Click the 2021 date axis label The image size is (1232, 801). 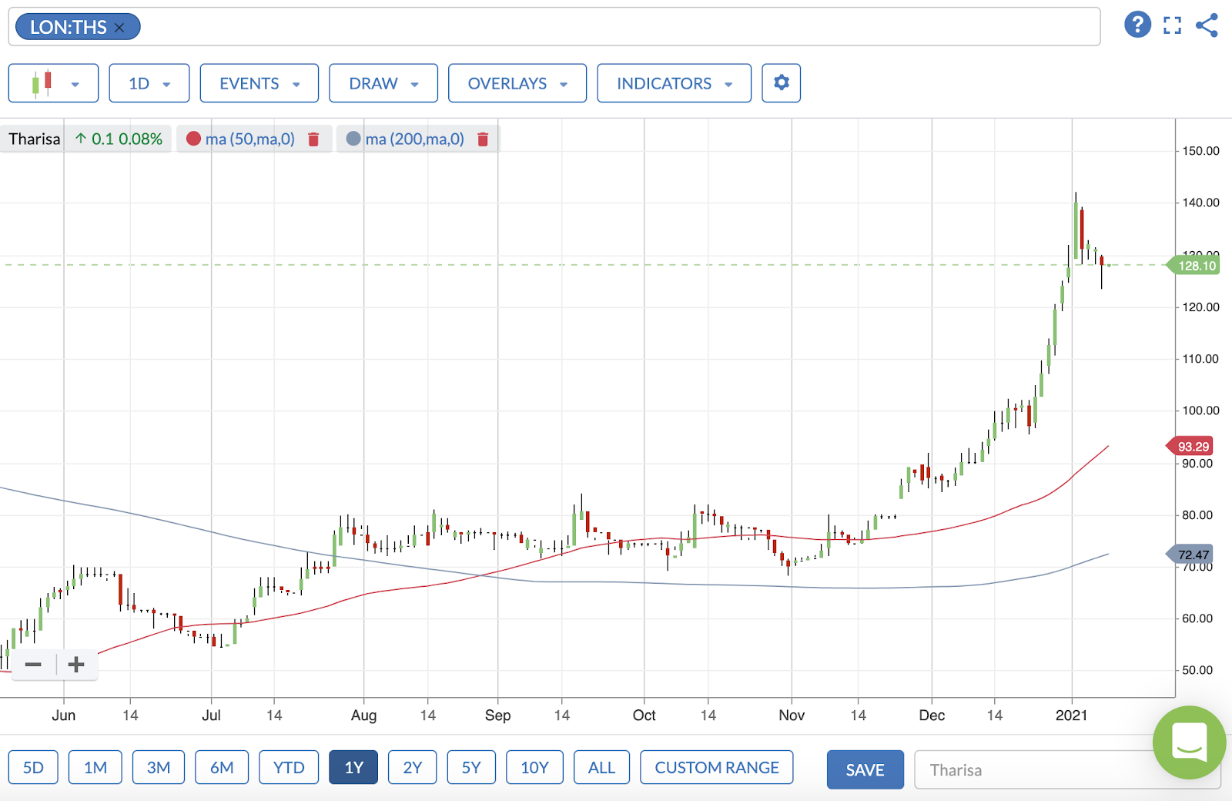tap(1071, 716)
